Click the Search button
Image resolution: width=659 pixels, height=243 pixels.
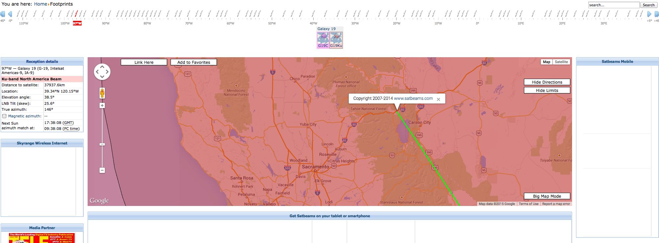pos(648,5)
